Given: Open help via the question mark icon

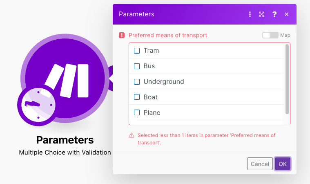Looking at the screenshot, I should point(274,14).
